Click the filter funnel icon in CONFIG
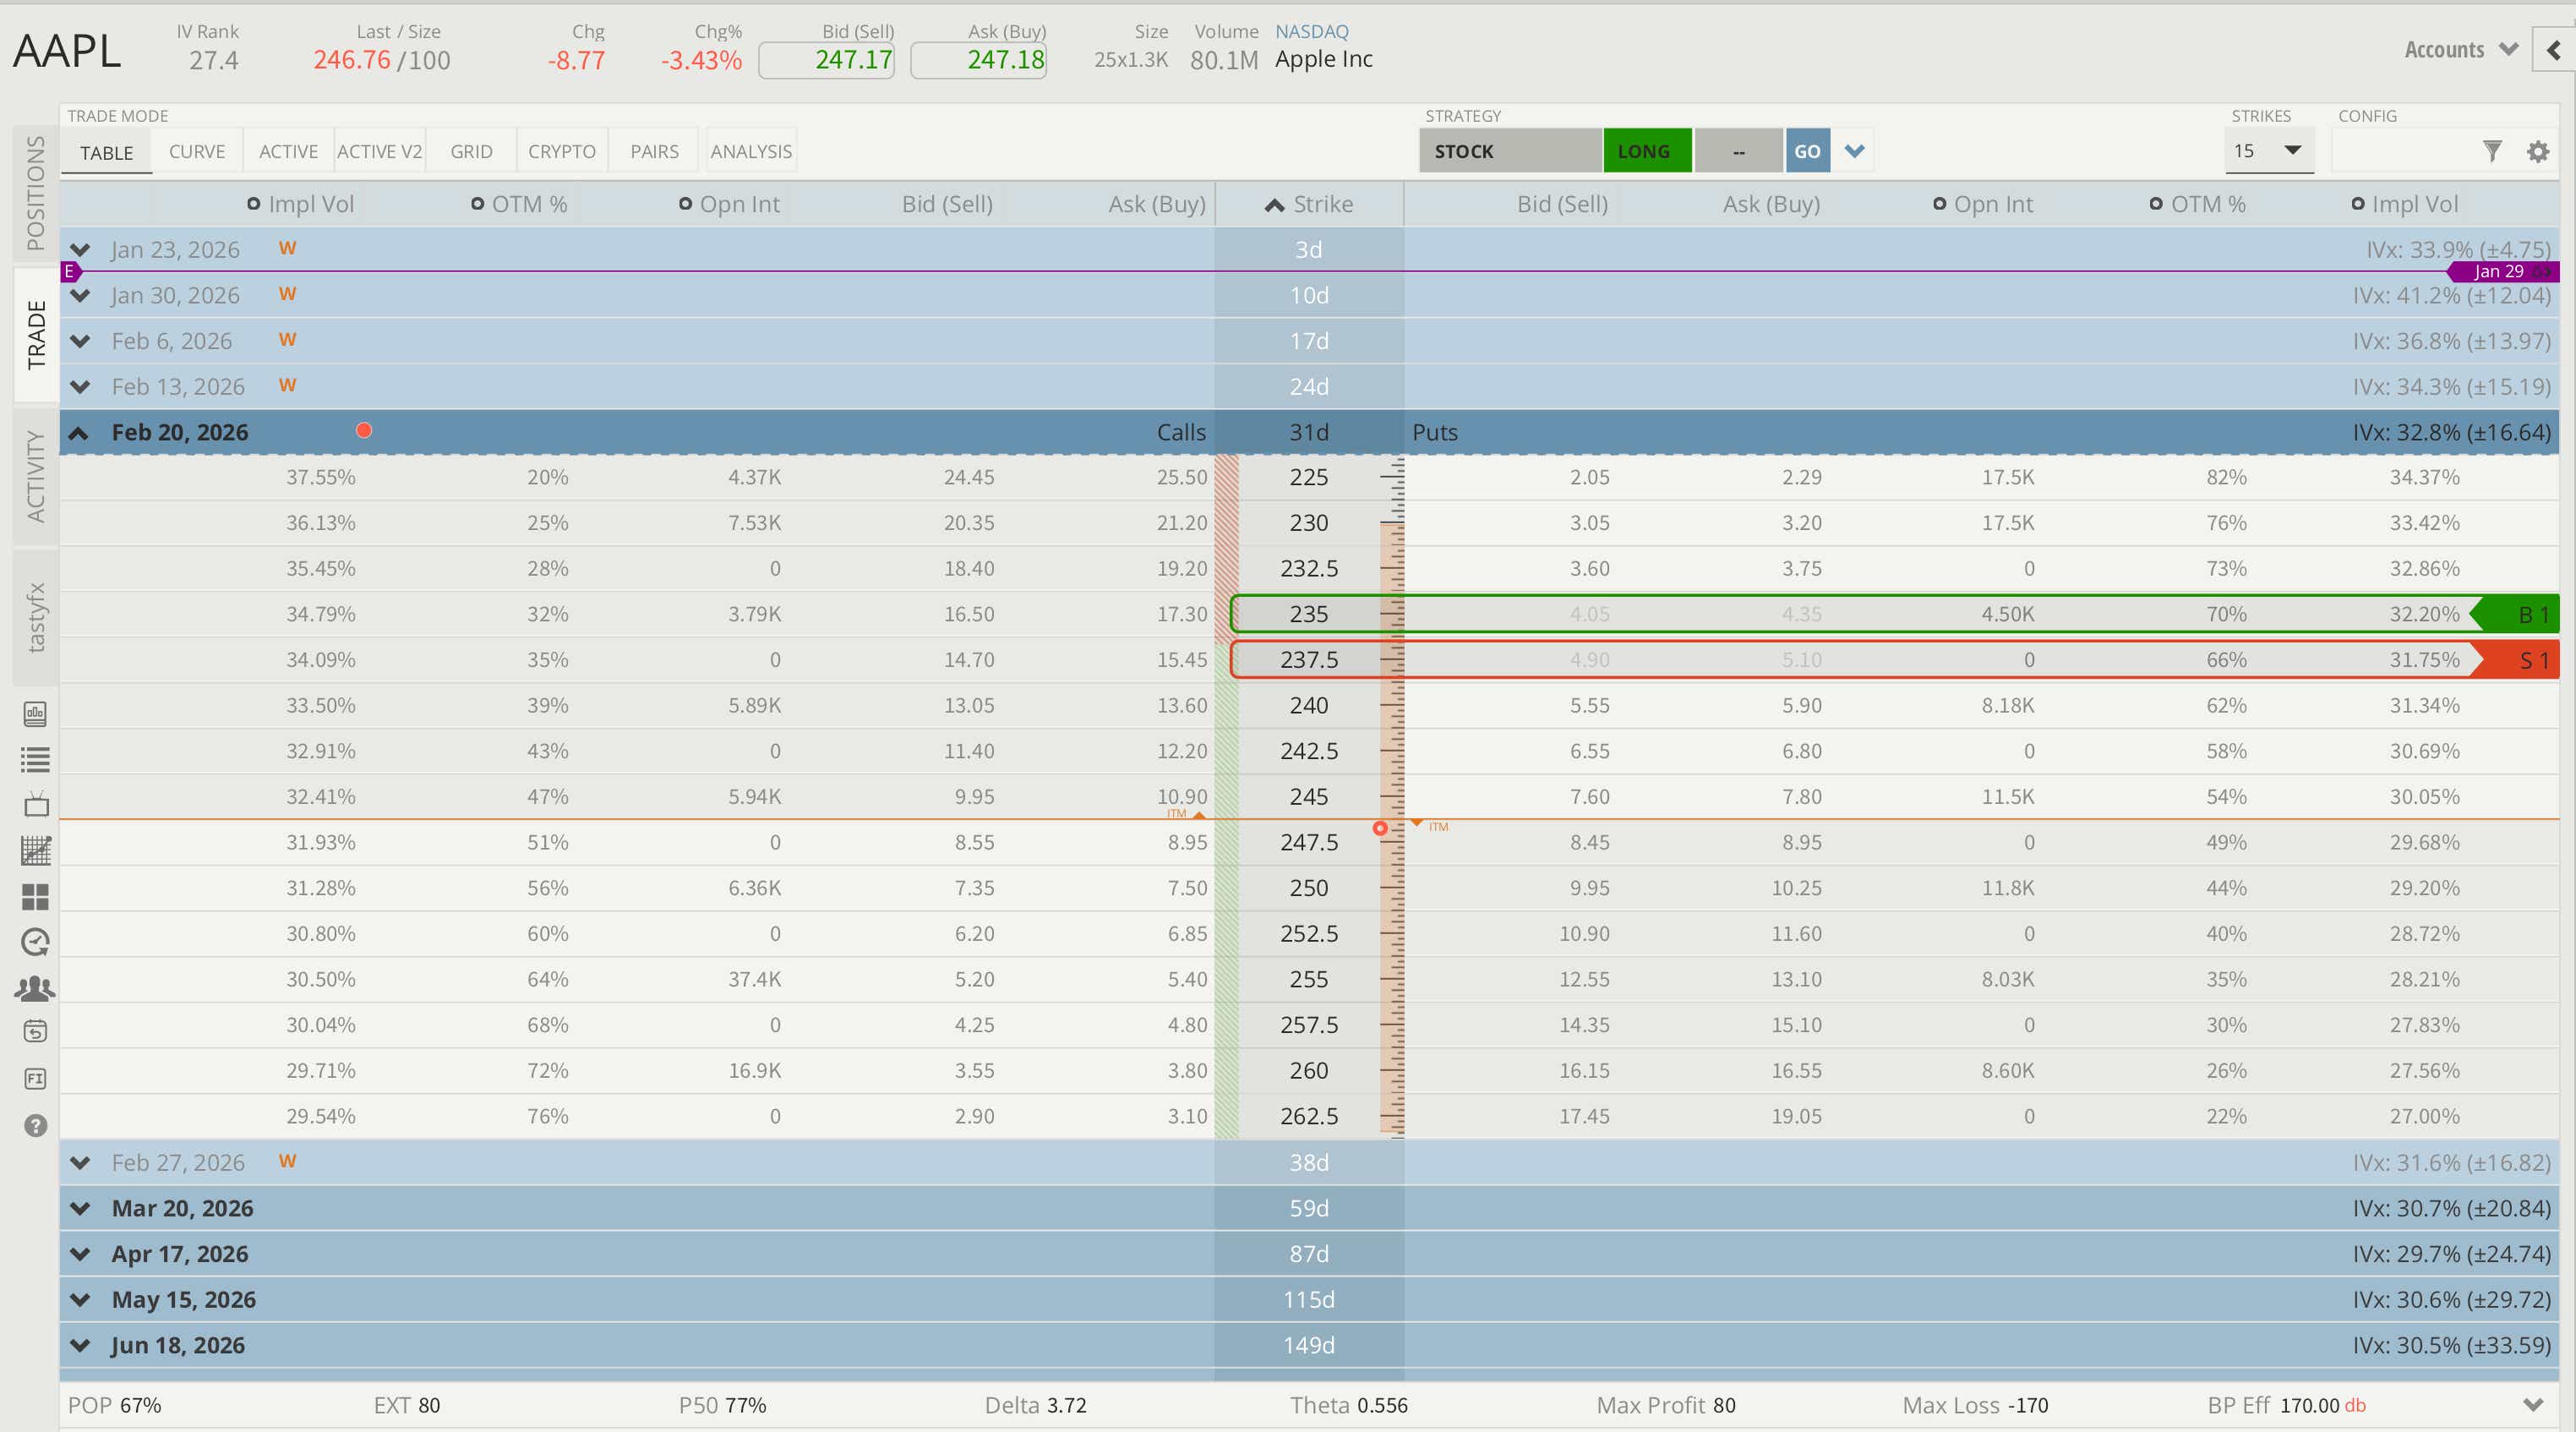The height and width of the screenshot is (1432, 2576). point(2492,151)
